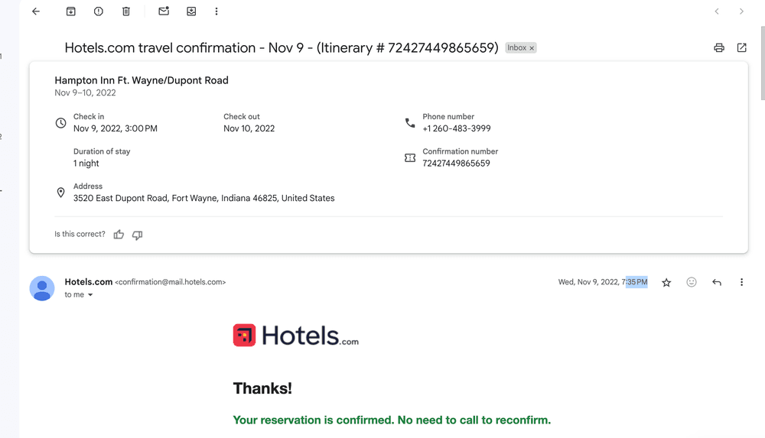Give thumbs up to 'Is this correct?'
765x438 pixels.
pos(119,235)
